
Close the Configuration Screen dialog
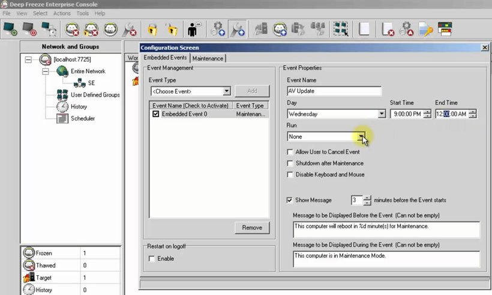pos(485,47)
